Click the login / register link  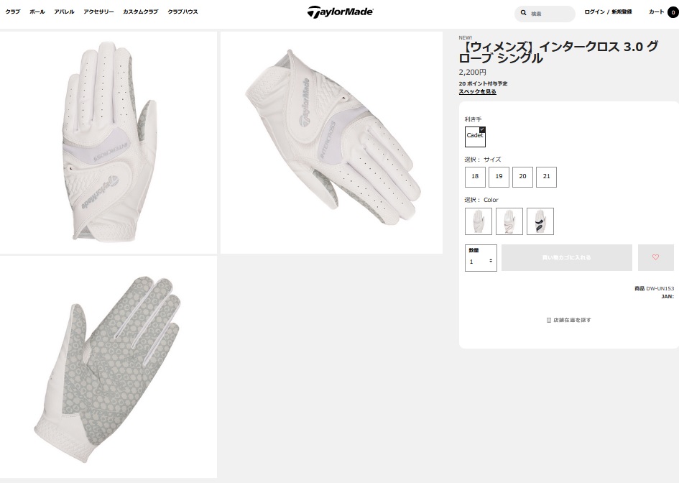608,11
